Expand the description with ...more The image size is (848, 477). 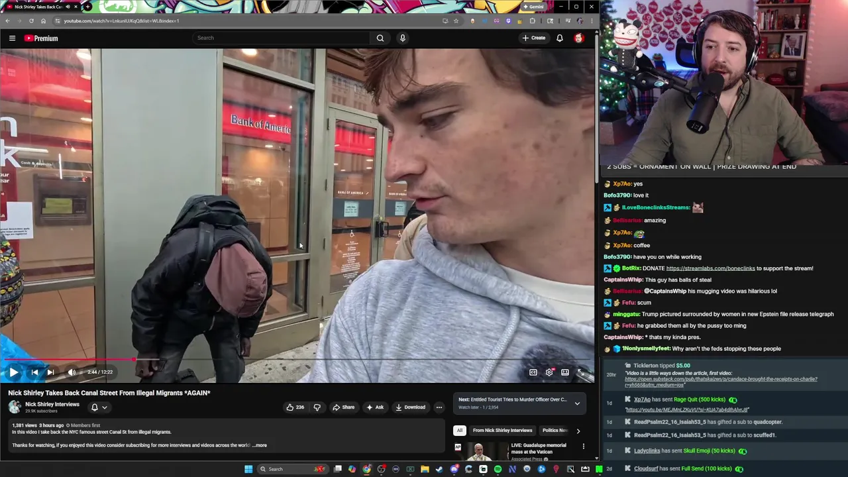(260, 445)
